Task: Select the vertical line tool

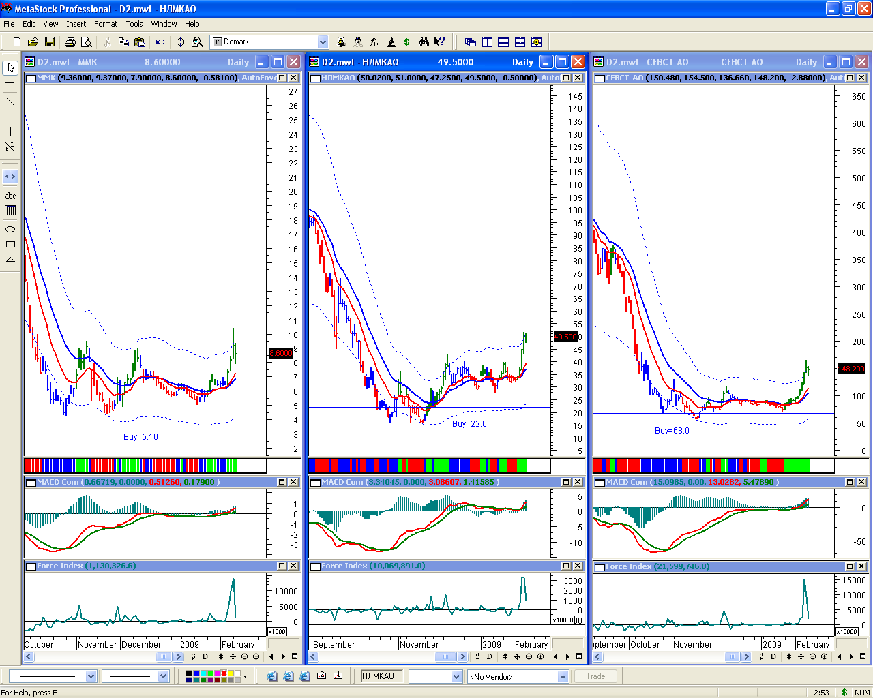Action: (10, 132)
